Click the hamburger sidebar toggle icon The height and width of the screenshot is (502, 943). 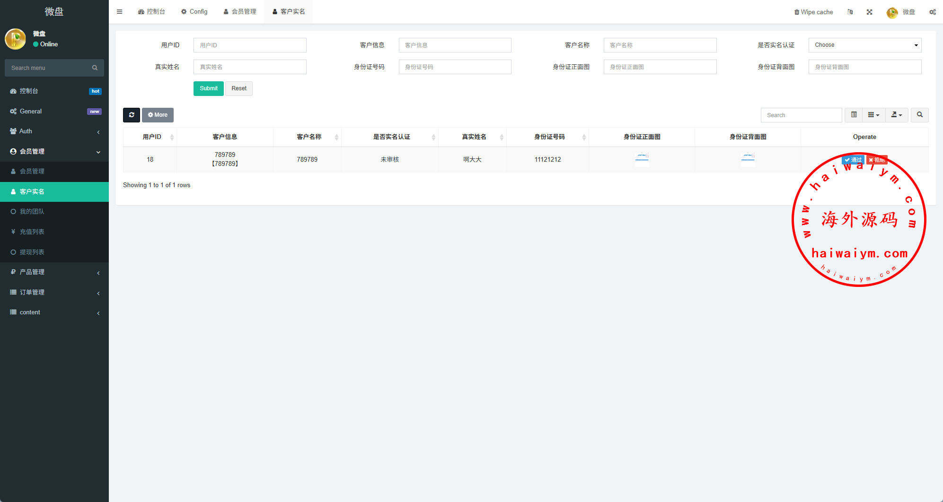click(119, 12)
